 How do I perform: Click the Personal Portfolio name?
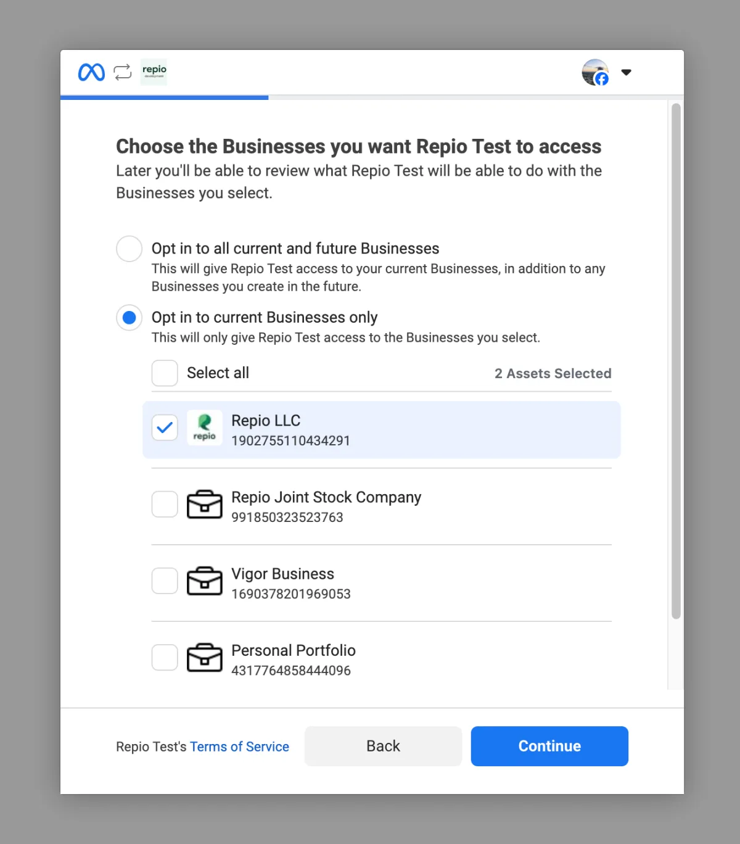click(x=294, y=650)
